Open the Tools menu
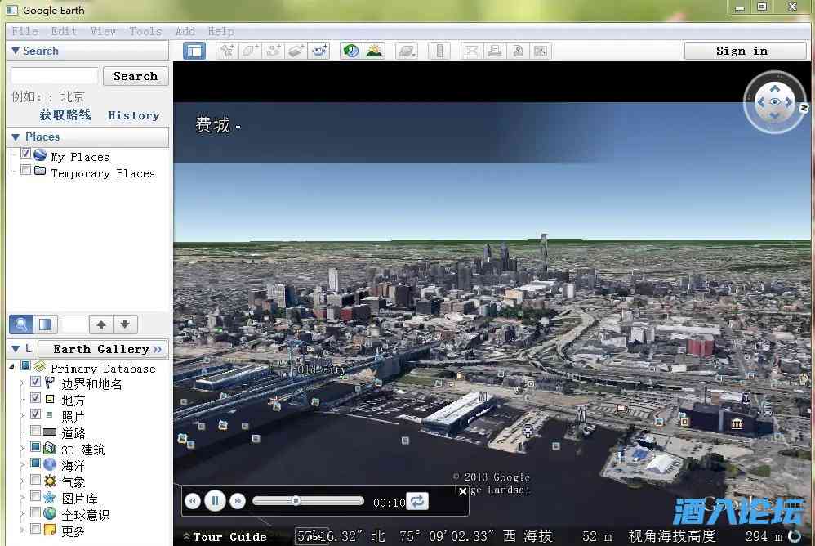The image size is (815, 546). click(x=145, y=31)
